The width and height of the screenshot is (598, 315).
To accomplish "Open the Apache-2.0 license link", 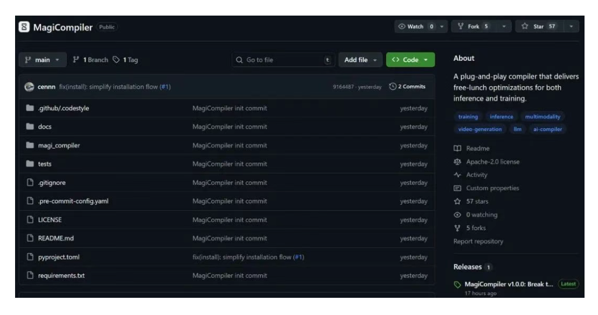I will point(493,162).
